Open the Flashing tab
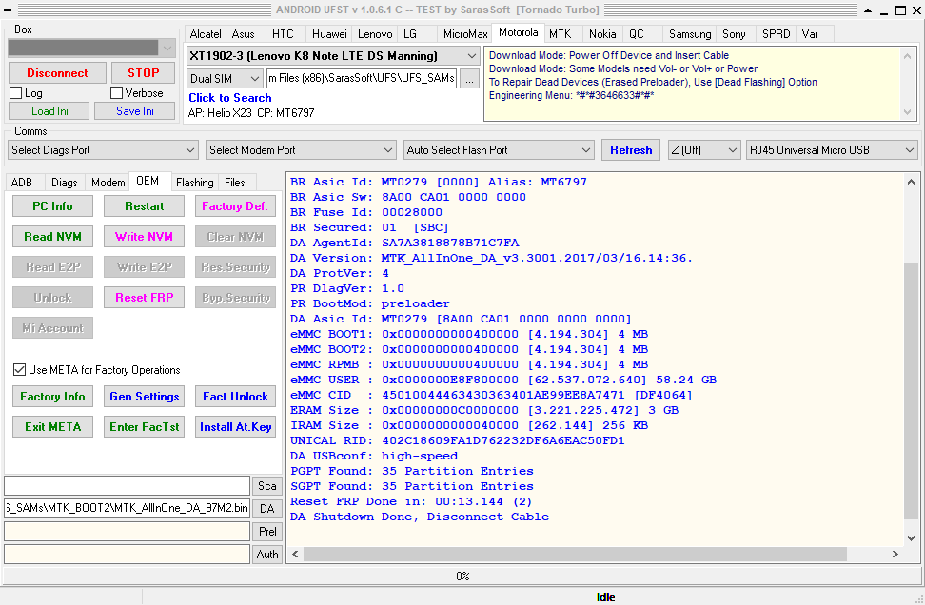Screen dimensions: 925x605 [195, 183]
